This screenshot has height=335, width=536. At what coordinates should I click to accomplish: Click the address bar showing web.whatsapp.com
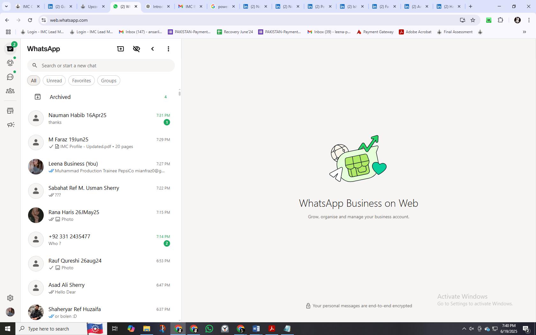[x=249, y=20]
